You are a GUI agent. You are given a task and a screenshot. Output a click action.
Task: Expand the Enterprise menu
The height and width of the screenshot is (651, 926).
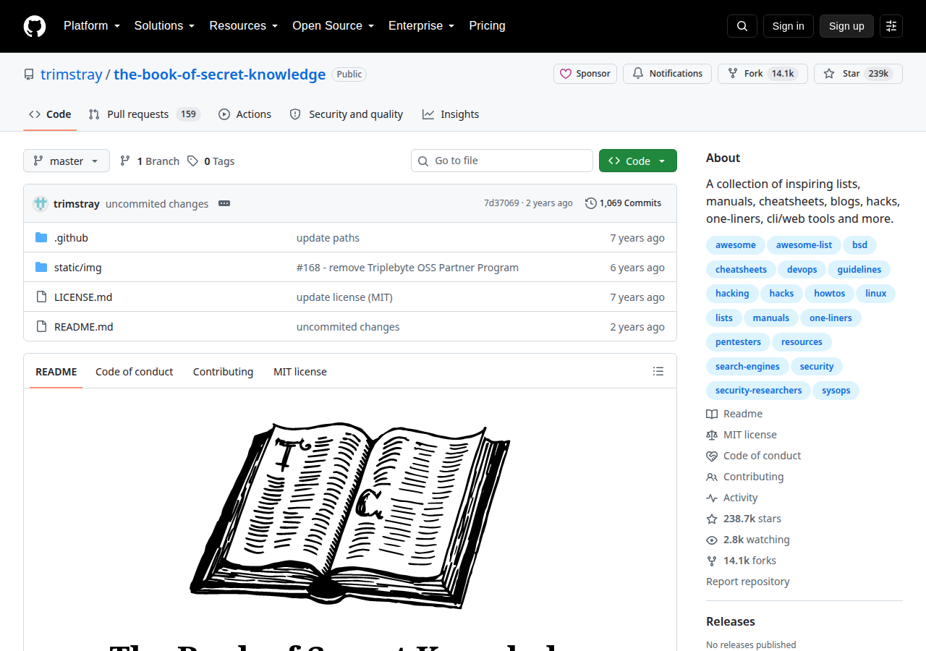pos(421,26)
